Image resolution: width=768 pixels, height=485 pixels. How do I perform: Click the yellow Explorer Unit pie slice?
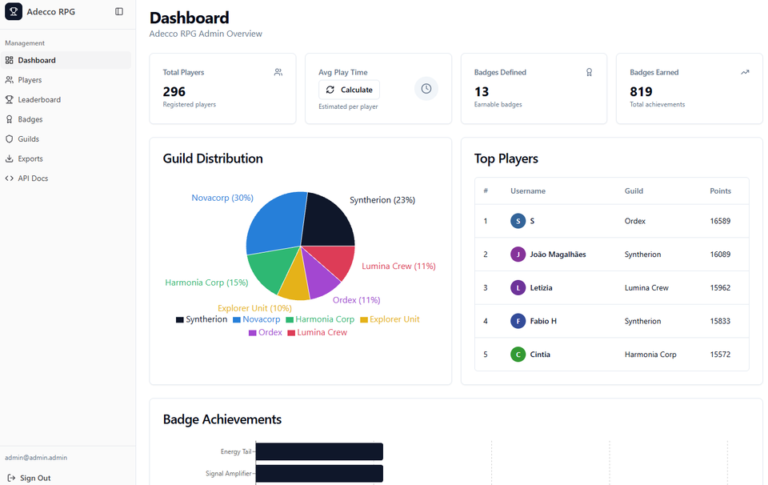295,282
